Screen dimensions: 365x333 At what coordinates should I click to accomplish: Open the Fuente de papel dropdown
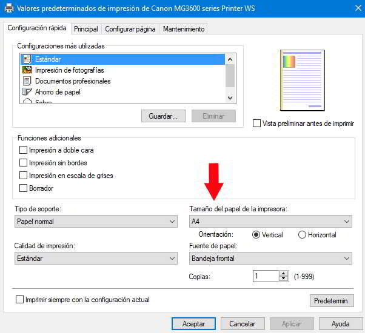270,258
